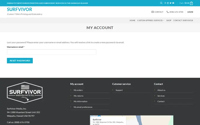Image resolution: width=200 pixels, height=125 pixels.
Task: Click the 'Contact' footer column heading
Action: coord(158,84)
